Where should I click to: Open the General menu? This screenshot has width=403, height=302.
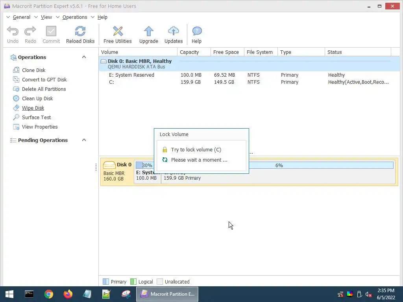point(22,17)
